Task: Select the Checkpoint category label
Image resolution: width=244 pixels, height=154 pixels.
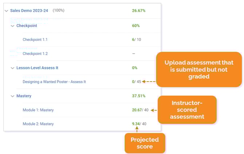Action: (27, 26)
